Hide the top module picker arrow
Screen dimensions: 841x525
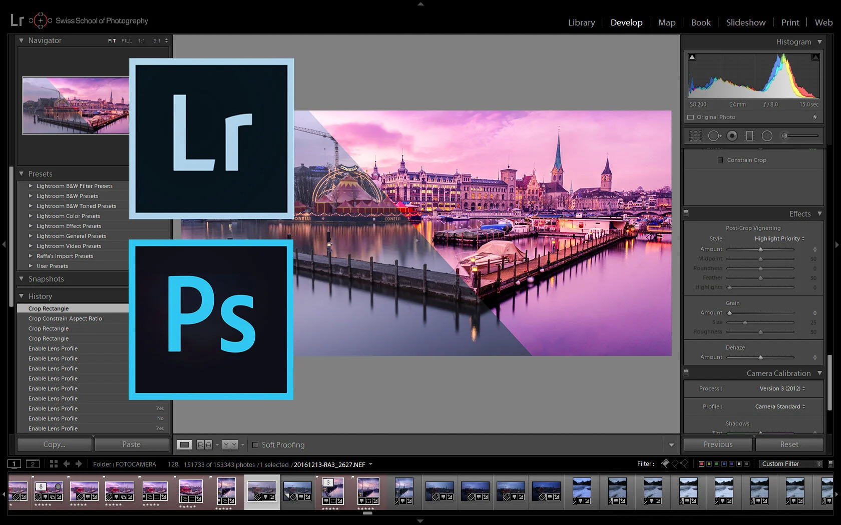pyautogui.click(x=420, y=3)
